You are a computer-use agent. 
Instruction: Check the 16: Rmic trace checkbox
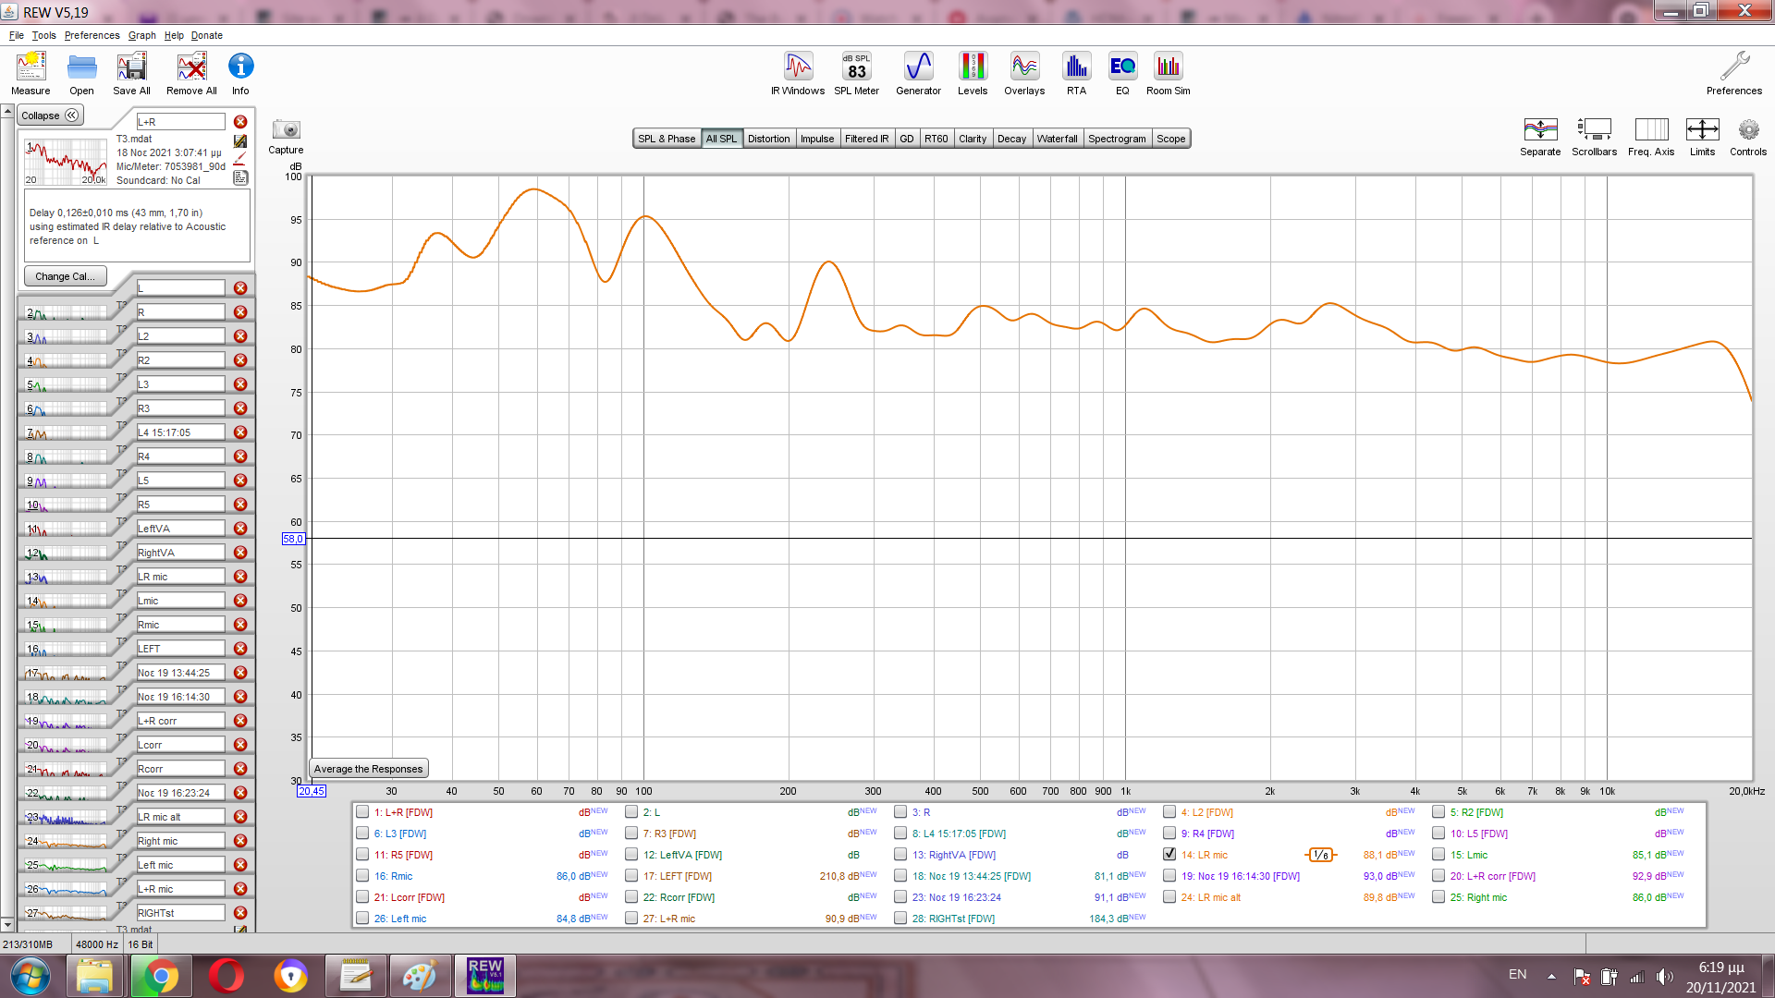tap(362, 876)
